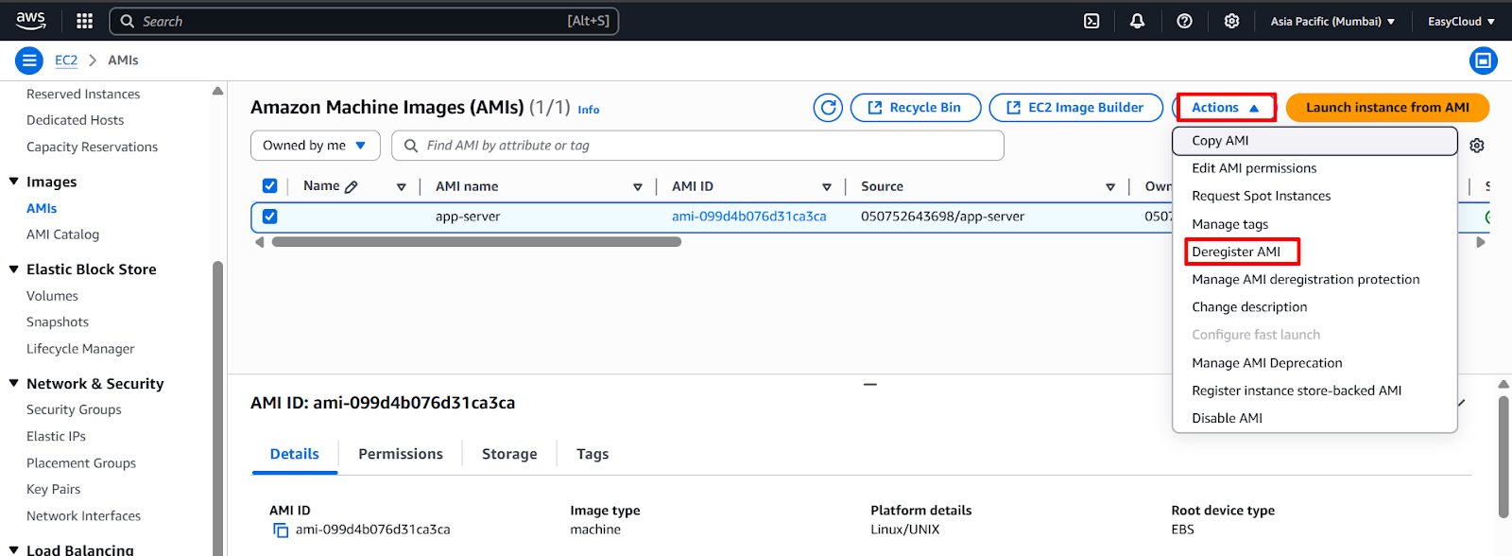Focus the AWS top Search box
Screen dimensions: 1512x556
(x=364, y=21)
